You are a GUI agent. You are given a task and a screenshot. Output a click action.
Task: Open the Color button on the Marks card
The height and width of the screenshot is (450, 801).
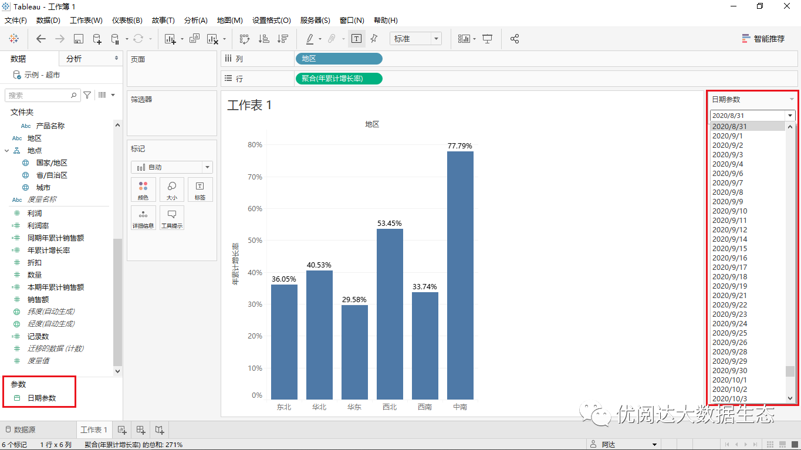tap(143, 189)
